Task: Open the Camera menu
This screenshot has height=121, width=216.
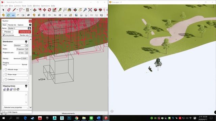Action: [x=17, y=6]
